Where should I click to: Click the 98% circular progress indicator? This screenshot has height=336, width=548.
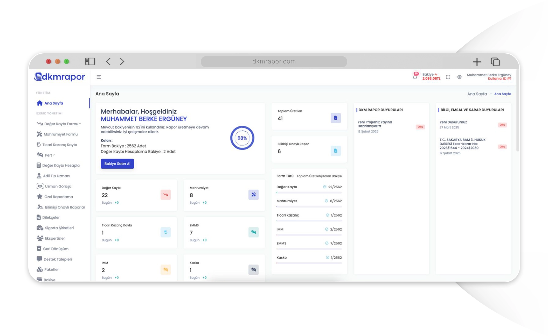[x=242, y=138]
